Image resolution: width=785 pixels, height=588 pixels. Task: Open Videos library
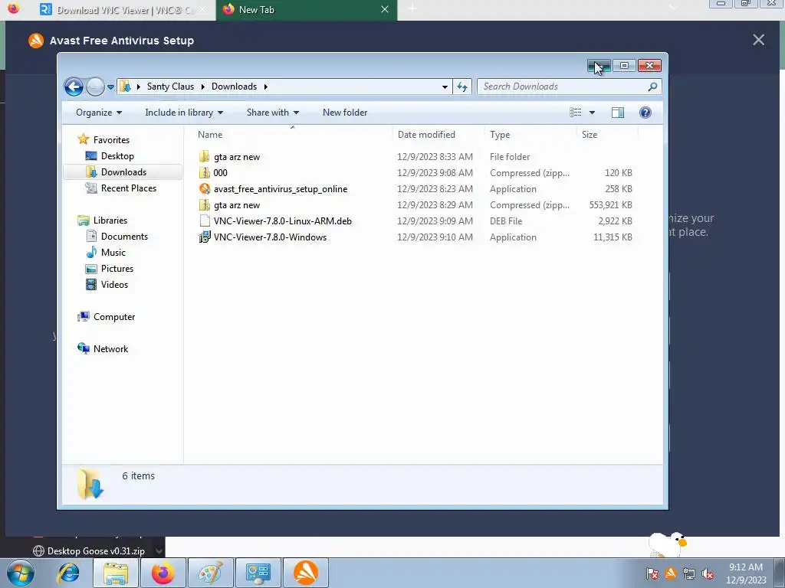click(114, 285)
